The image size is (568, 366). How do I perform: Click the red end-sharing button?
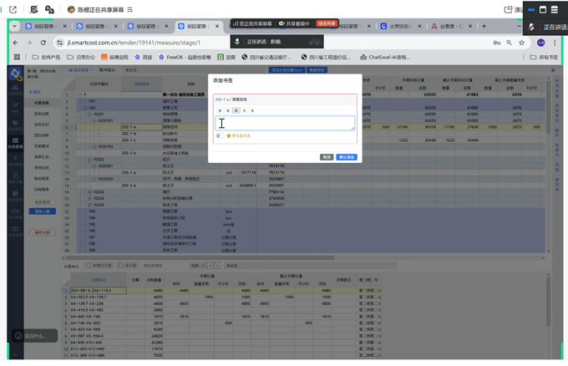point(327,23)
